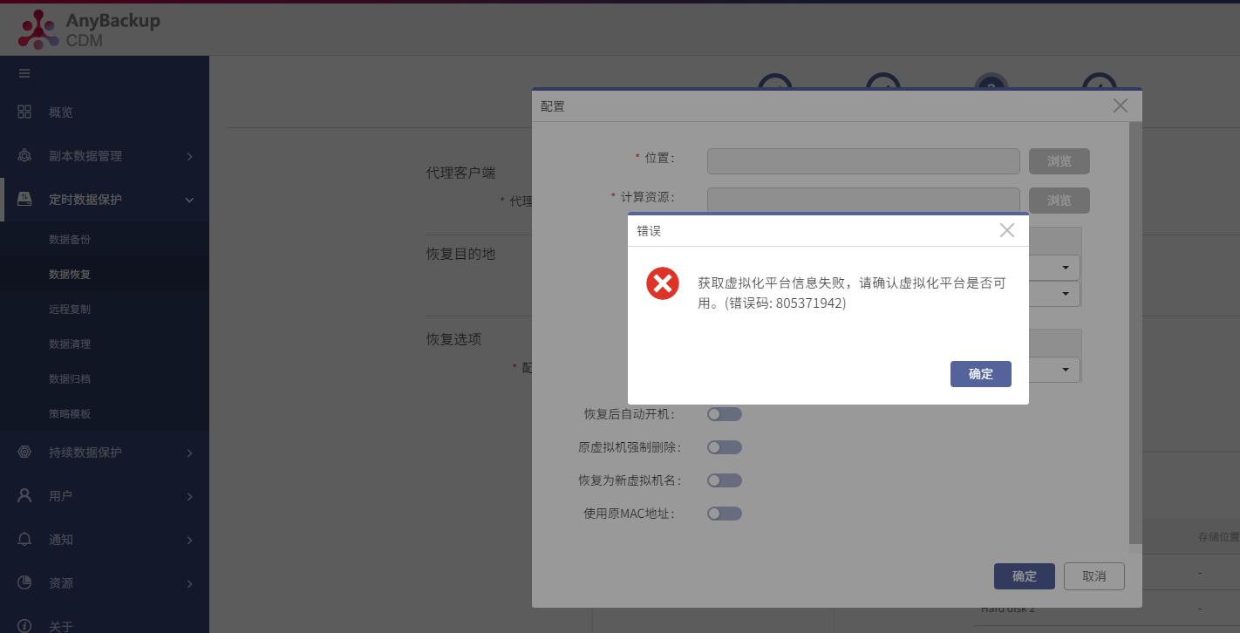
Task: Toggle 恢复为新虚拟机名 switch
Action: [725, 480]
